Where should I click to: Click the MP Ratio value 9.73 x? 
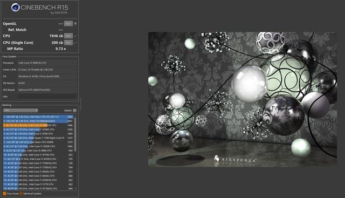click(x=60, y=49)
